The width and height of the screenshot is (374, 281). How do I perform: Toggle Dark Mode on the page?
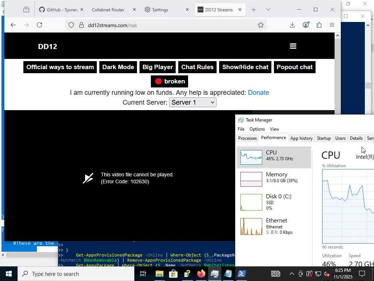click(118, 67)
